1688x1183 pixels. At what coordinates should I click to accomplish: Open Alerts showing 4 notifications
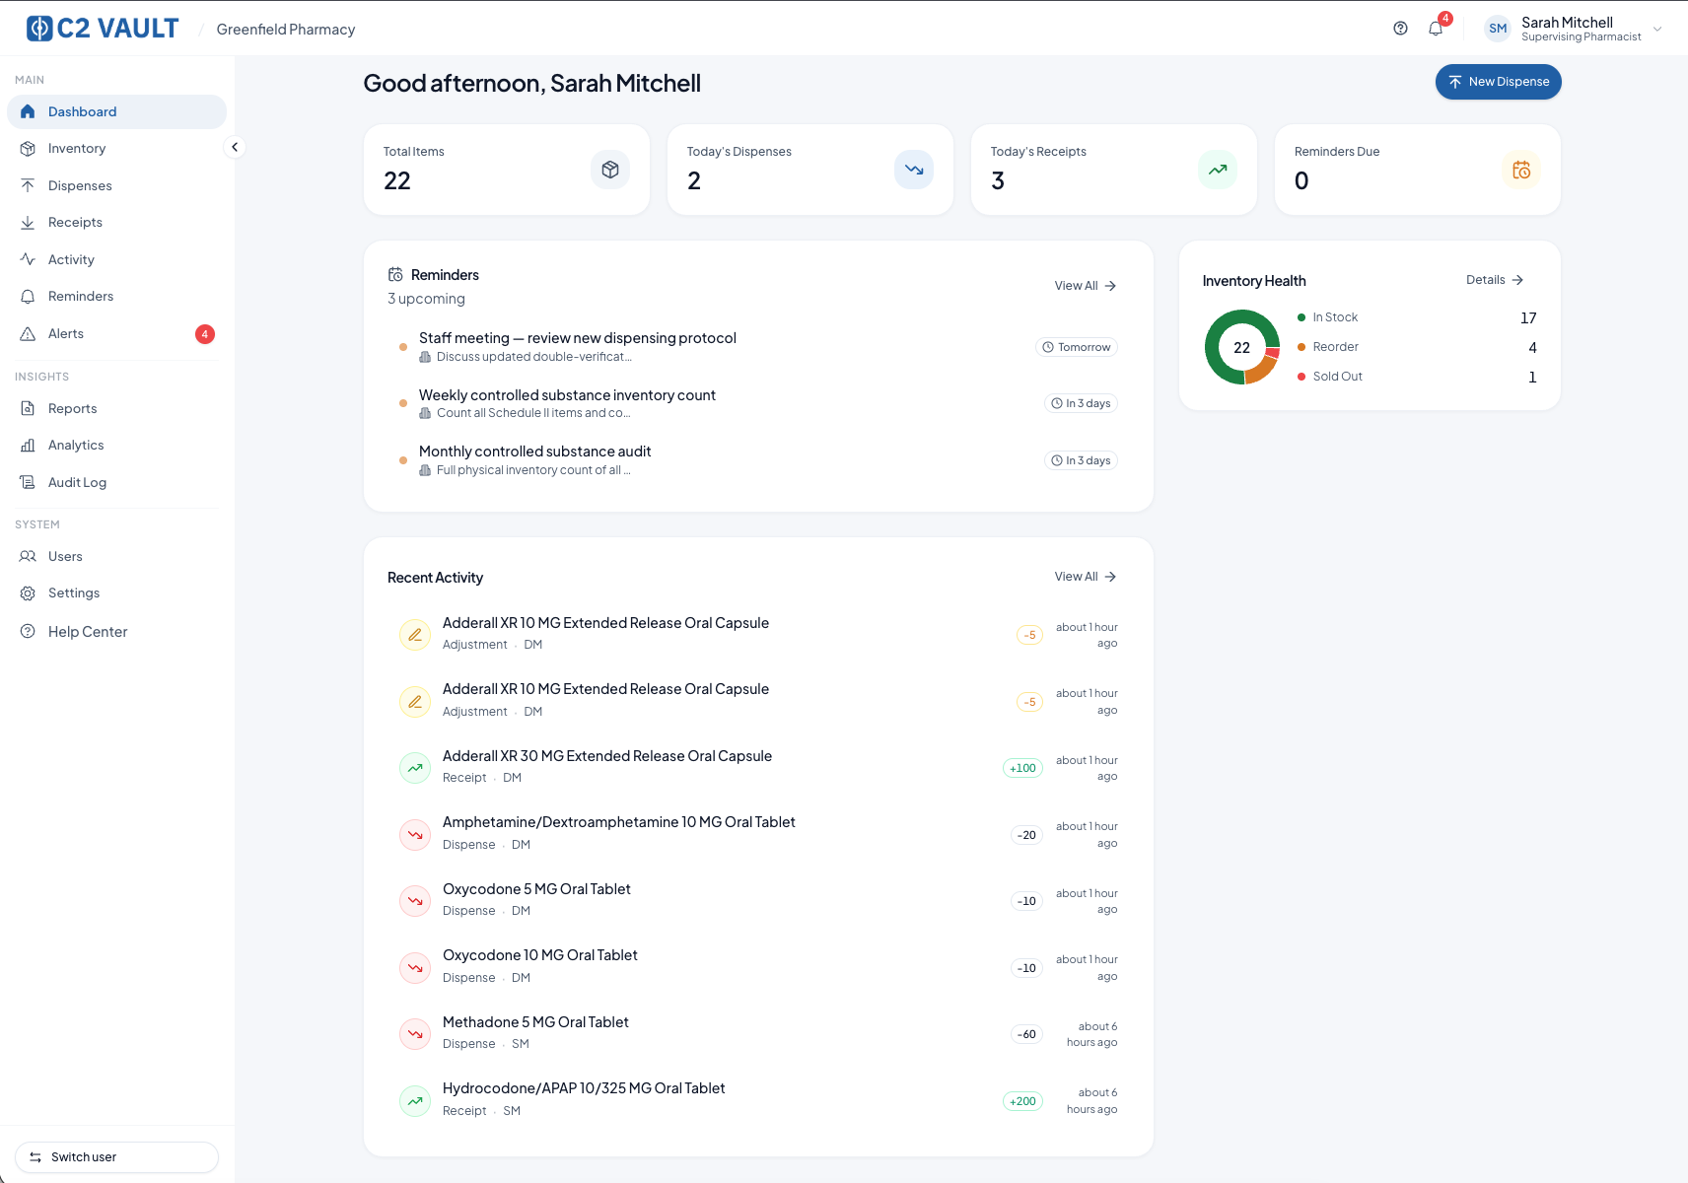pos(65,333)
